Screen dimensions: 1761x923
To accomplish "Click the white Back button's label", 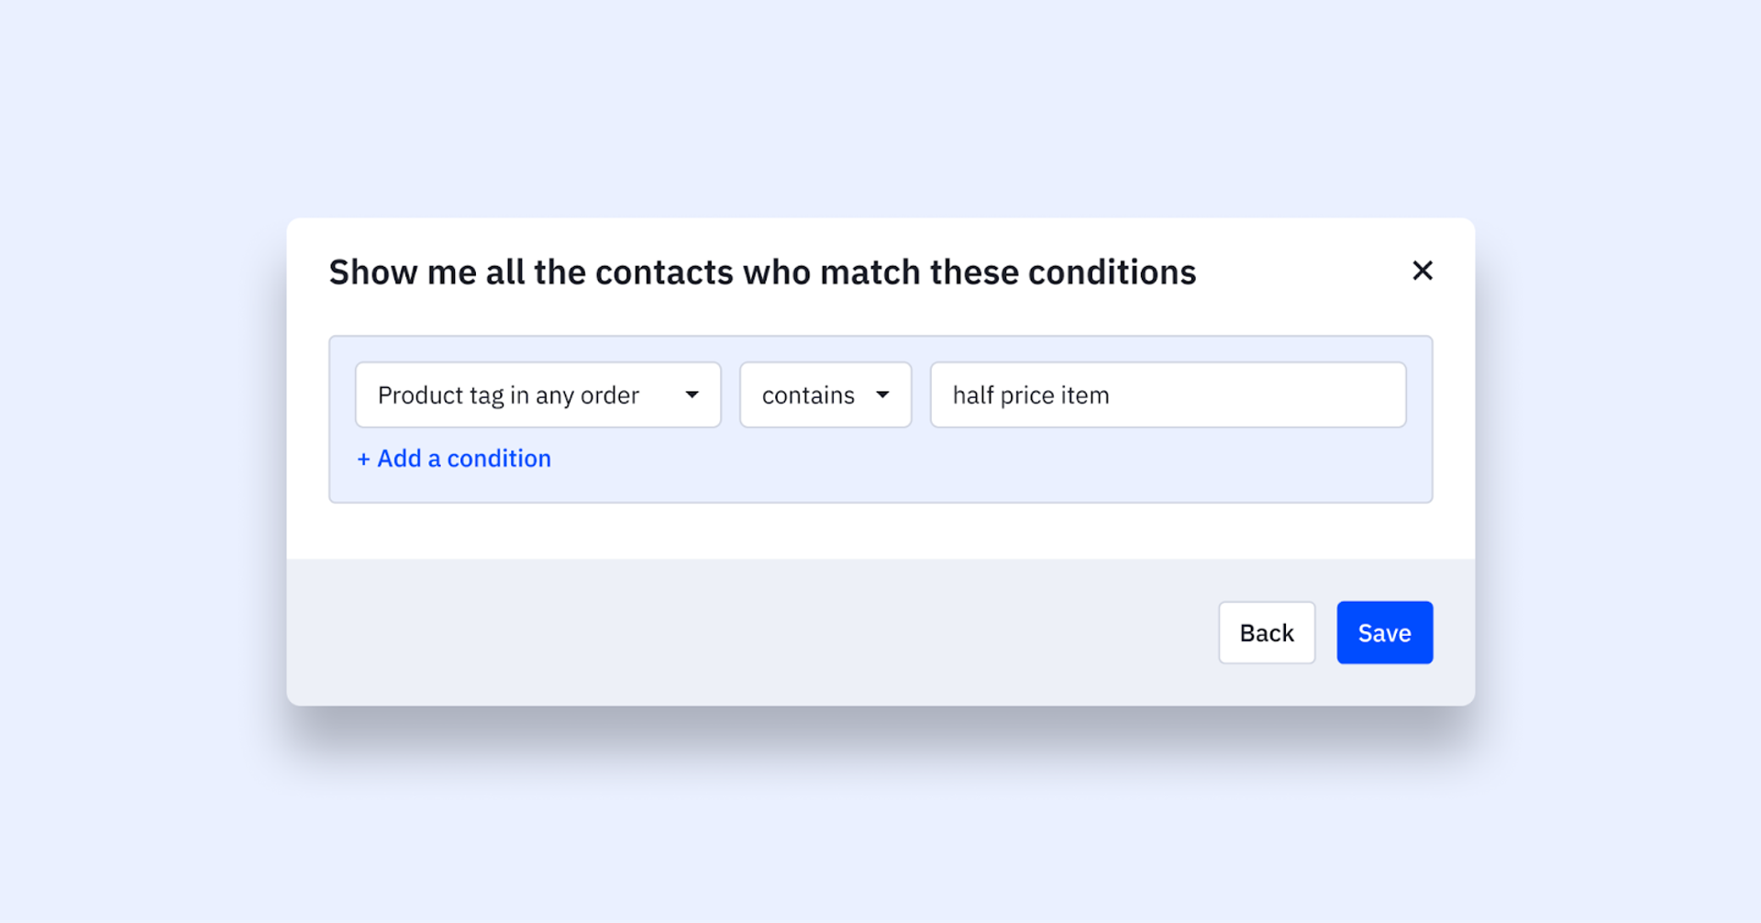I will [1266, 633].
